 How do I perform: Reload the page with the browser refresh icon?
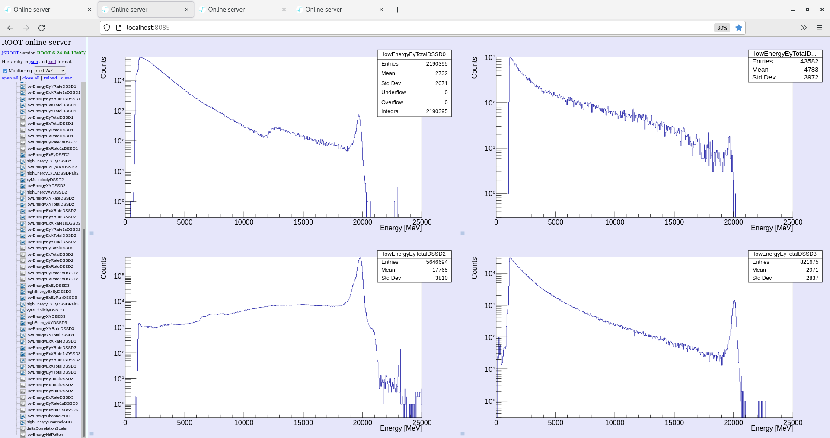click(42, 28)
